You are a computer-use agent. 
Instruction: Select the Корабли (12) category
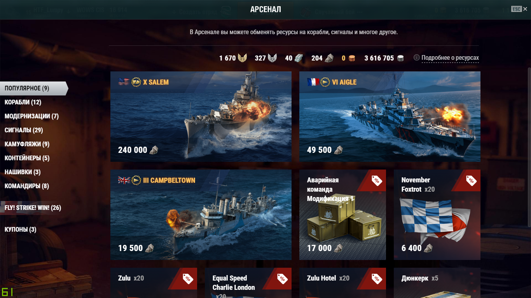pyautogui.click(x=23, y=102)
